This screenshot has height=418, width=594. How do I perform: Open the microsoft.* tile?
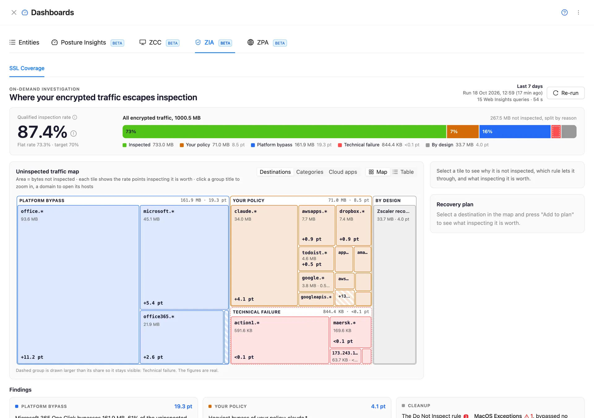(x=184, y=257)
